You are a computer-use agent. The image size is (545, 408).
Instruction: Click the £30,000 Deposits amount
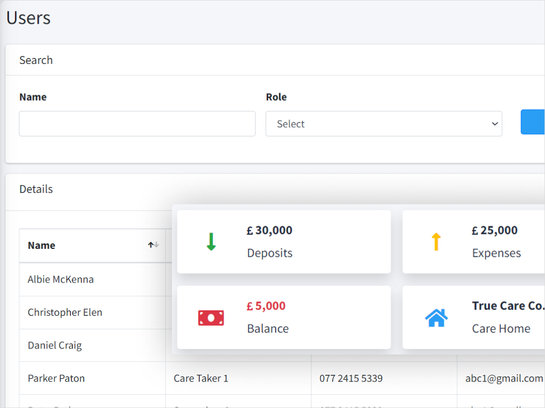(x=270, y=231)
